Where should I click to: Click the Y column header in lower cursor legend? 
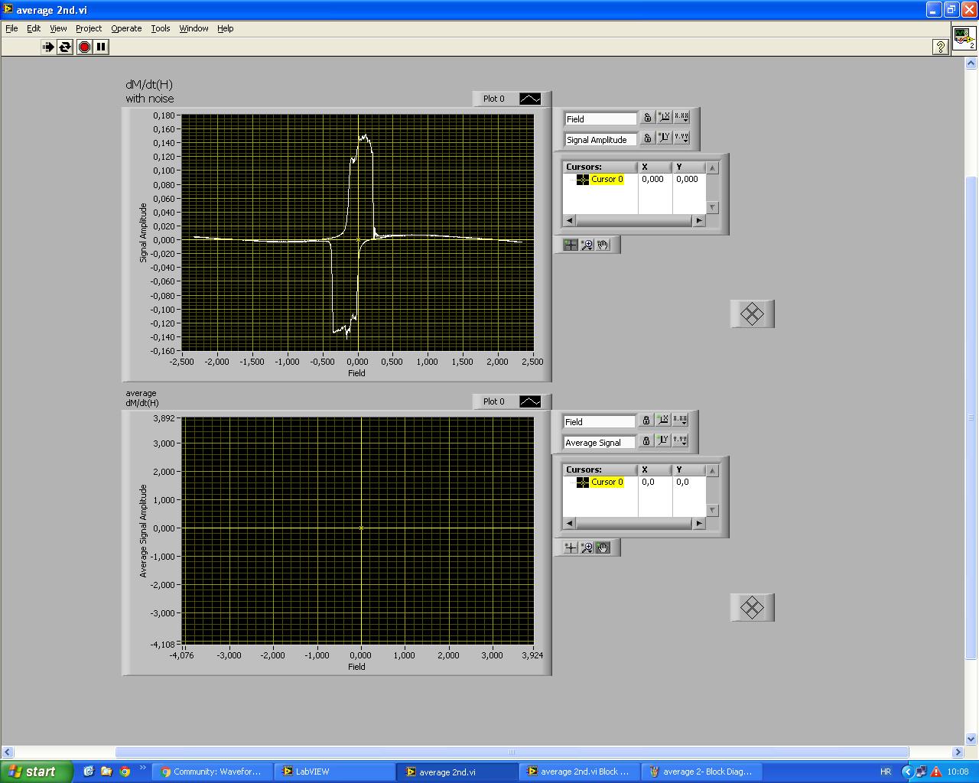689,469
